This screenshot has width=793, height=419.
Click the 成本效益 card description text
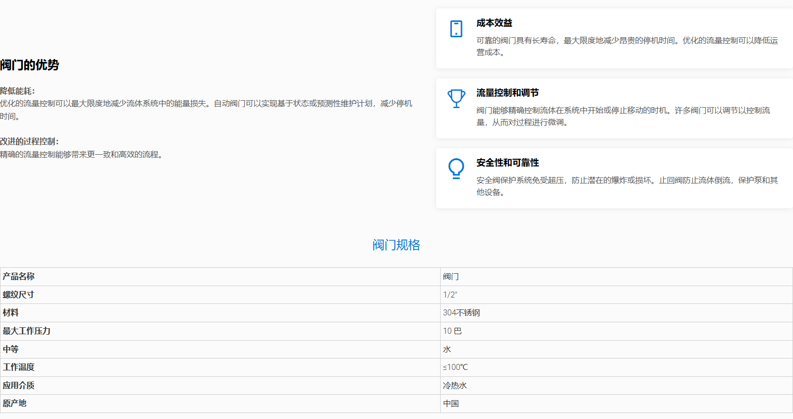[627, 46]
